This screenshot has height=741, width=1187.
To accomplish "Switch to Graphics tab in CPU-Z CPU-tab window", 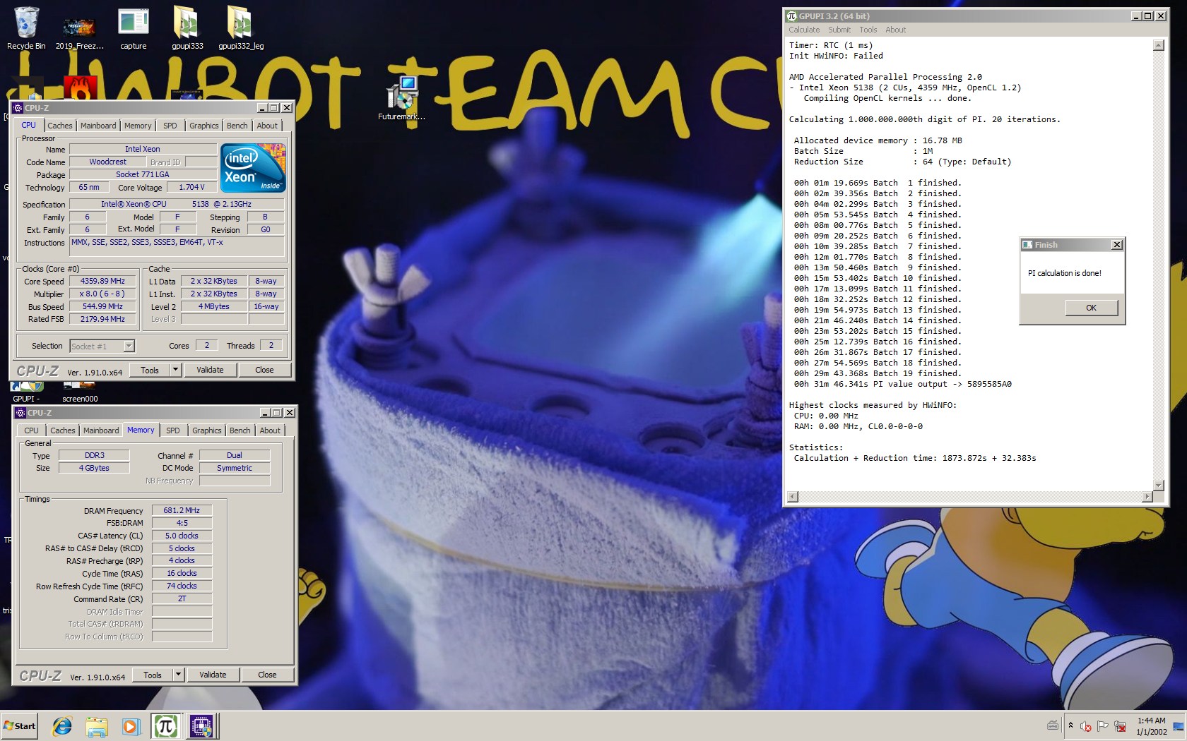I will click(x=204, y=126).
